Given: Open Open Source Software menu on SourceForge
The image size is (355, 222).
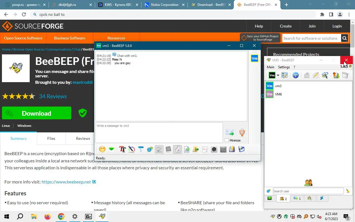Looking at the screenshot, I should click(x=23, y=38).
